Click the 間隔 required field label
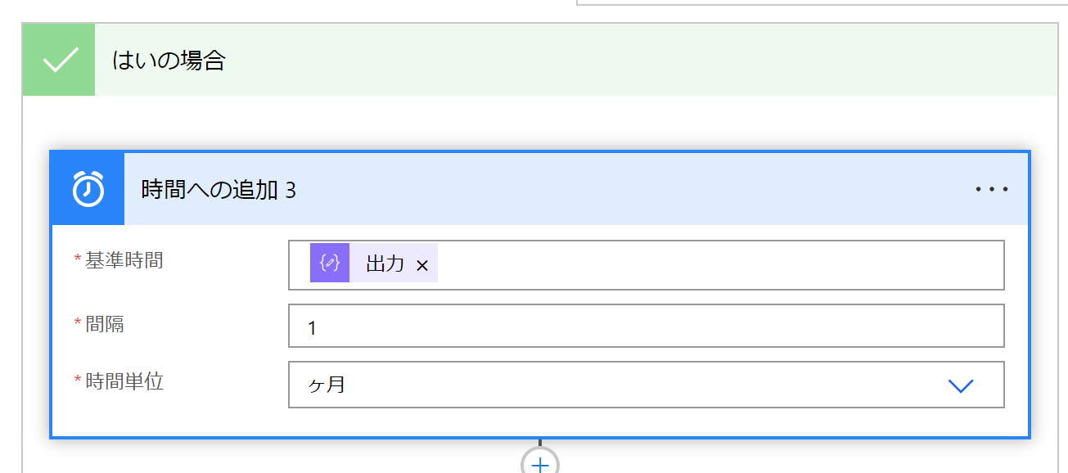Screen dimensions: 1068x473 click(105, 324)
